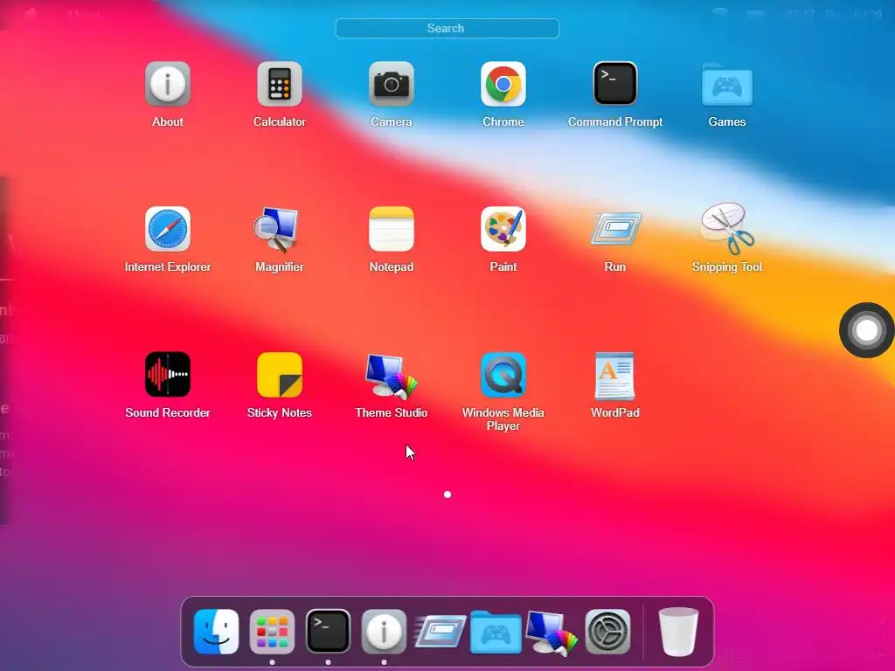895x671 pixels.
Task: Click the Theme Studio icon in the dock
Action: pyautogui.click(x=552, y=633)
